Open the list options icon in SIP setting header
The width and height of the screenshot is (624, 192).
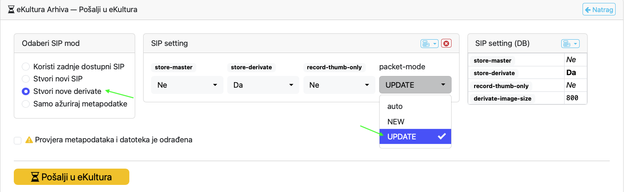point(429,43)
